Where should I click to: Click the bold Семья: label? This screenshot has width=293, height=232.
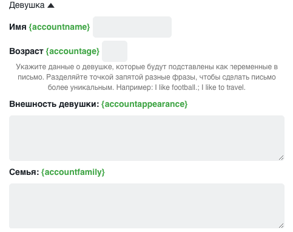pos(24,172)
